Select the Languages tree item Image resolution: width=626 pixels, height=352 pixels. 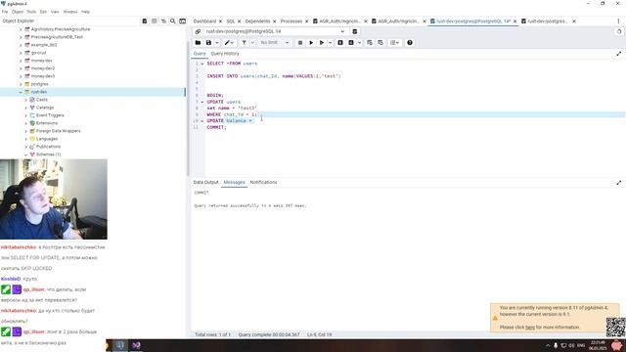47,139
